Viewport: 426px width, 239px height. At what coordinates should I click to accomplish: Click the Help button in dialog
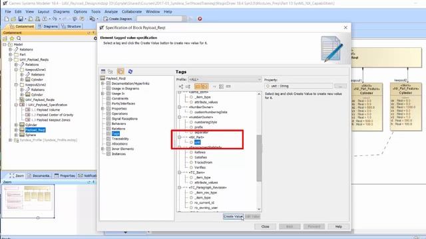[x=339, y=226]
